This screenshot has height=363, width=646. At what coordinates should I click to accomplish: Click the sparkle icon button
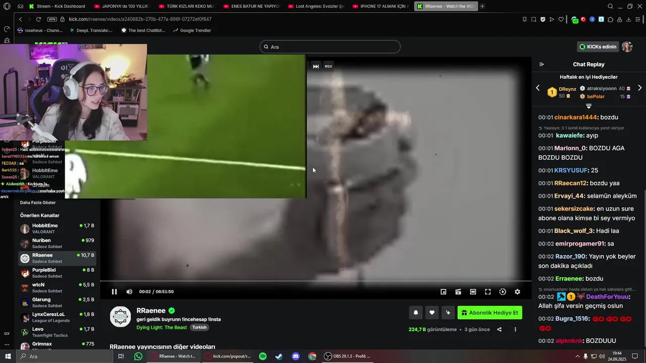448,313
